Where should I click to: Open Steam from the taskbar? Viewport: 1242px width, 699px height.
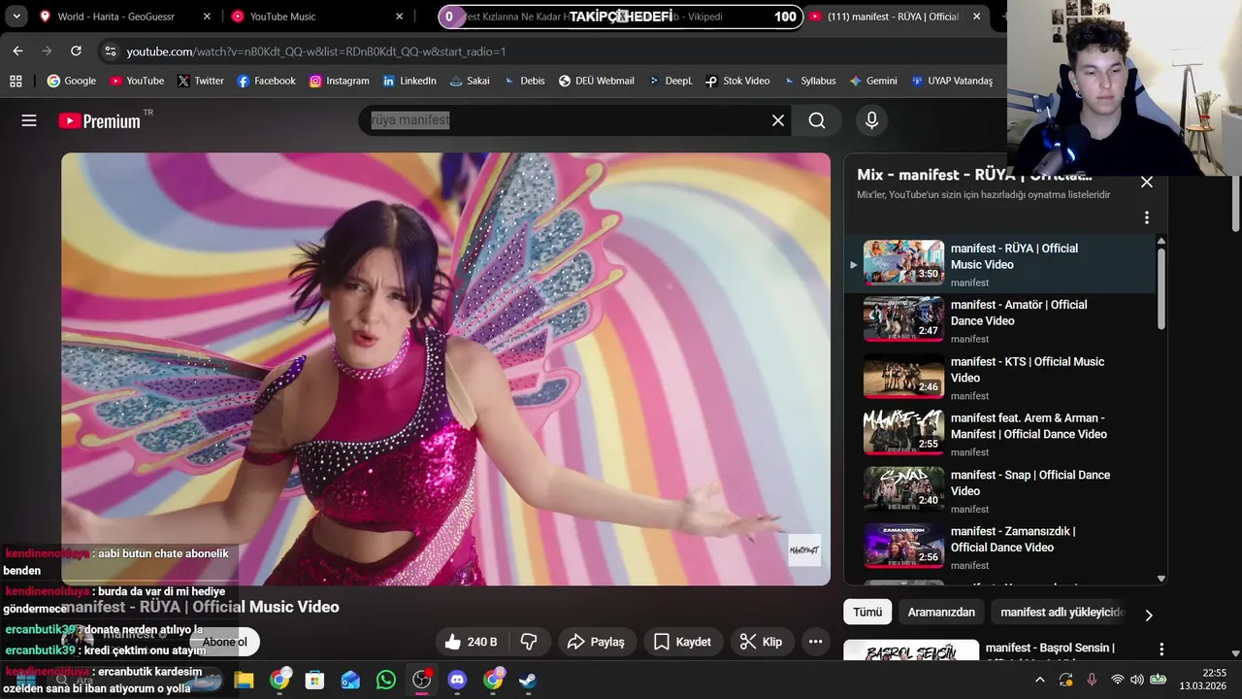click(528, 680)
